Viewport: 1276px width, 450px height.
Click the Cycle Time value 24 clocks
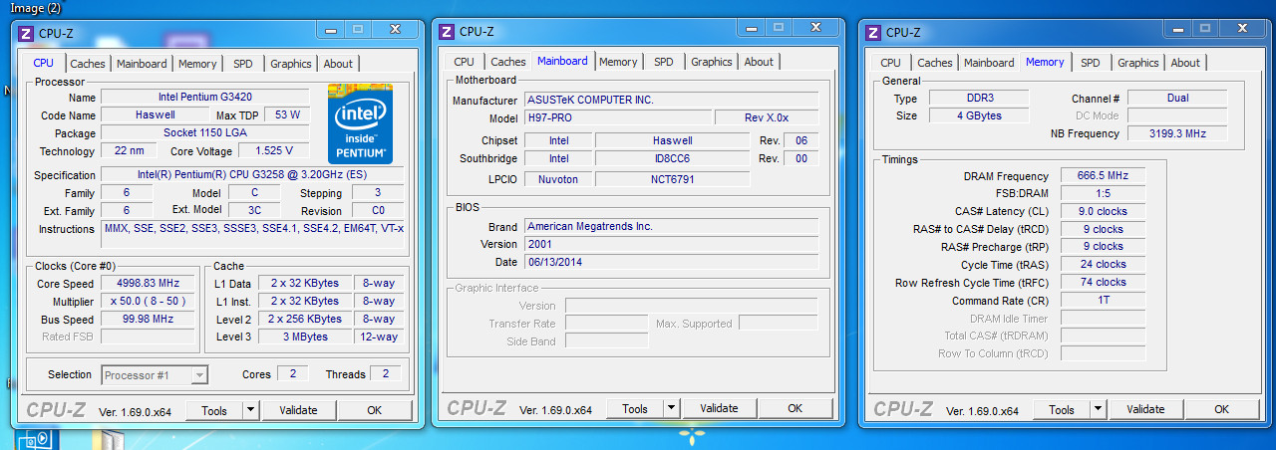[1103, 265]
